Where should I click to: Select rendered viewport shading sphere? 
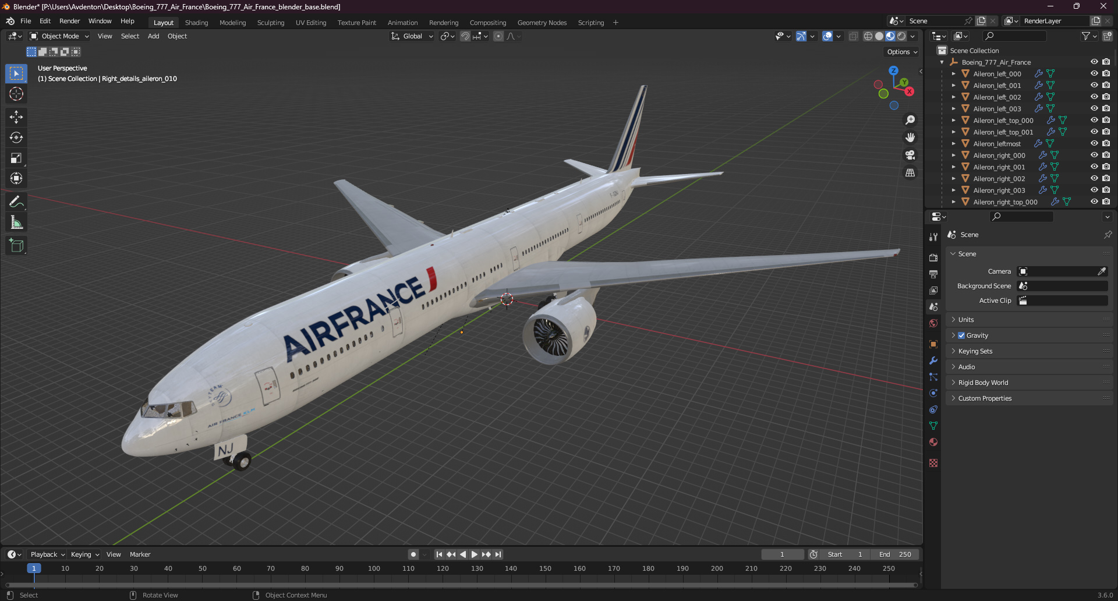(x=901, y=36)
